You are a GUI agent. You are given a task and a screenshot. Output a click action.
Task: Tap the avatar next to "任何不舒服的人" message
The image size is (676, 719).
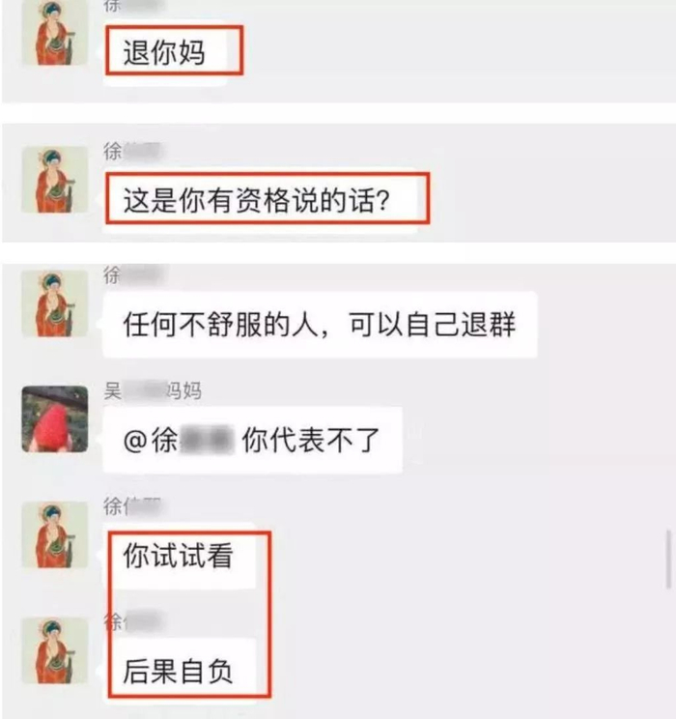[55, 303]
